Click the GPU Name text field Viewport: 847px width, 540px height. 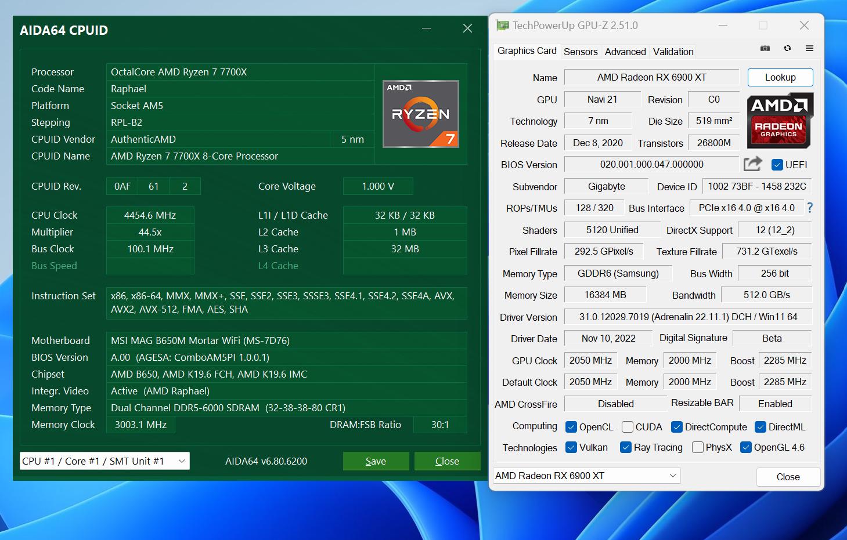[x=651, y=77]
